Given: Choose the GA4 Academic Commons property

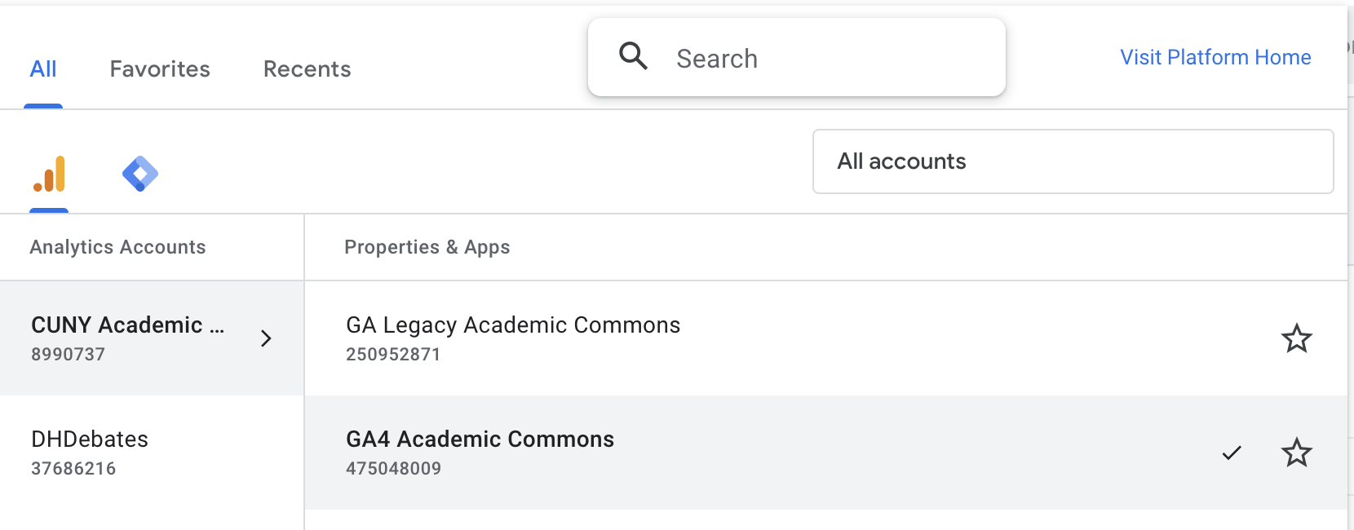Looking at the screenshot, I should click(480, 439).
